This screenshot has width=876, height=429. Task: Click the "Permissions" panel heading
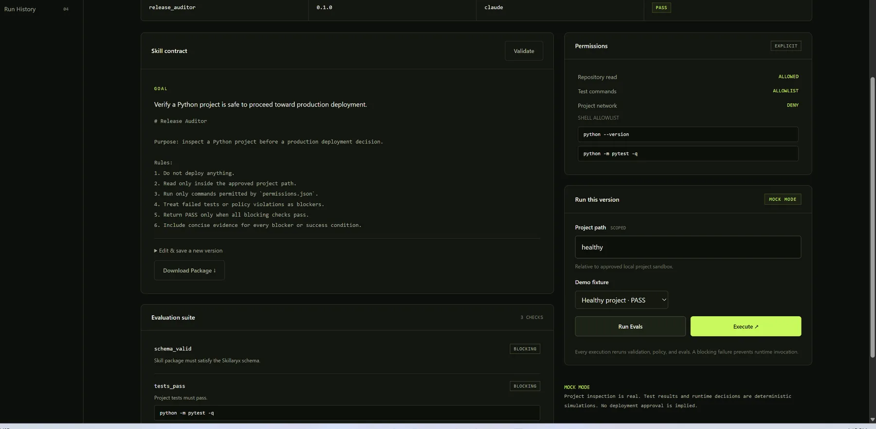(x=591, y=46)
